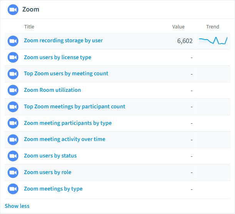Click the Zoom logo icon in the header

[13, 10]
